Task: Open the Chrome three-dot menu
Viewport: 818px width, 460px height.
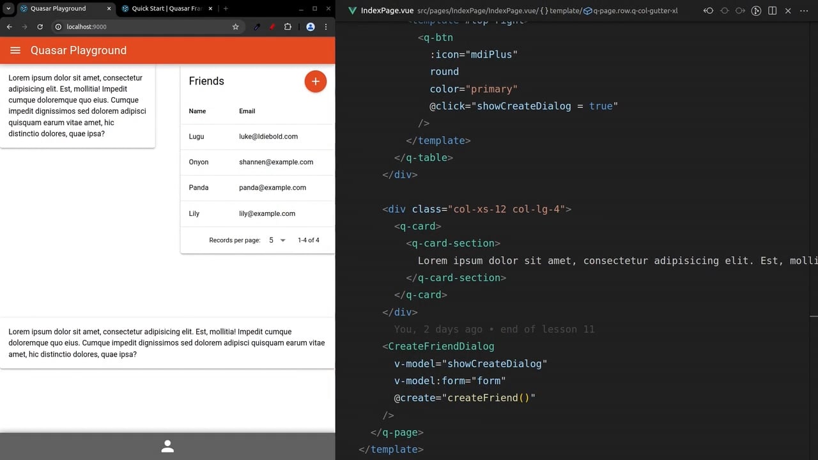Action: click(326, 27)
